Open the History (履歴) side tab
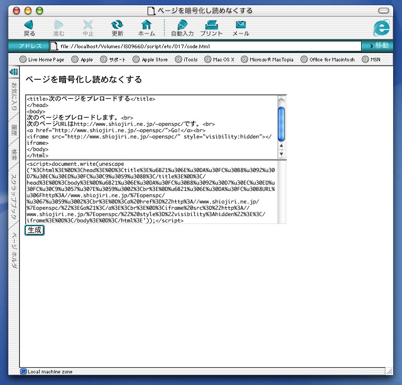 [x=14, y=131]
